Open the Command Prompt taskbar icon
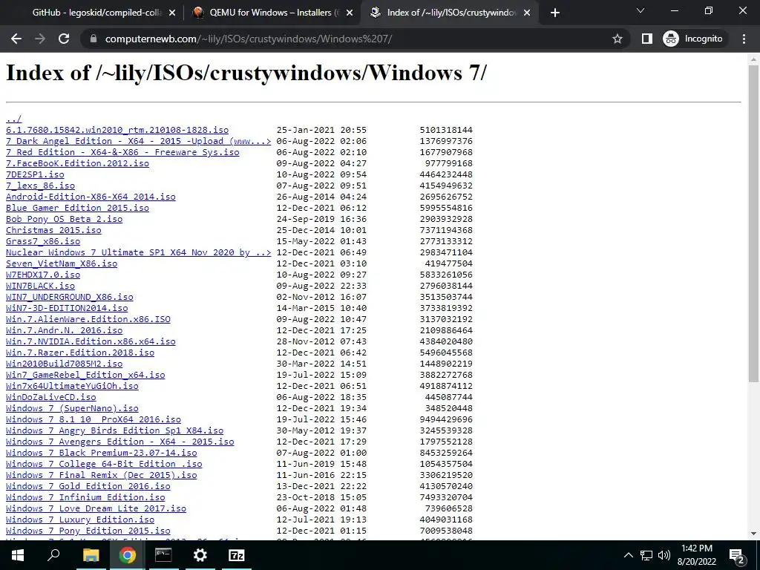 tap(163, 555)
